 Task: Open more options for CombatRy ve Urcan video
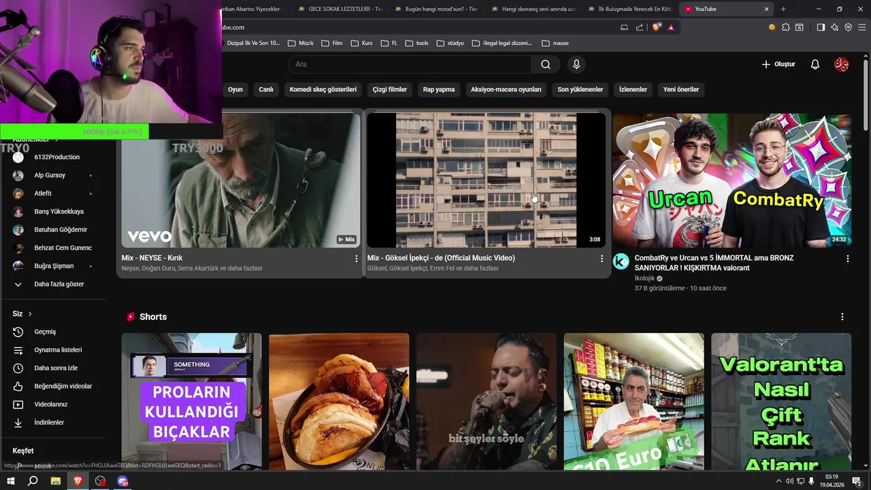coord(847,259)
